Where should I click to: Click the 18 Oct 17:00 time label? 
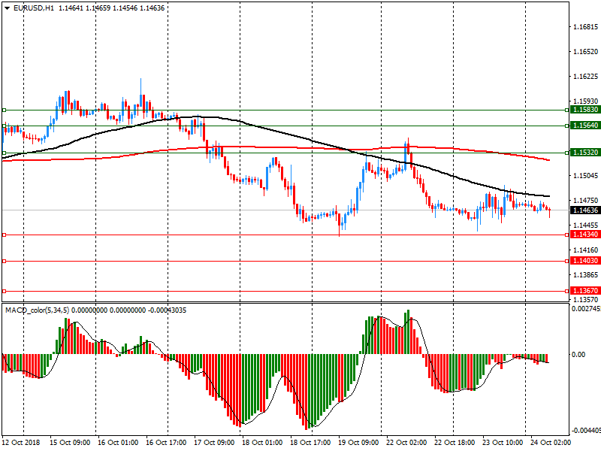[x=310, y=443]
